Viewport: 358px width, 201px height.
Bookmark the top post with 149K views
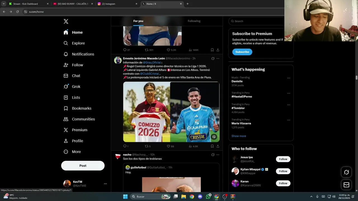pyautogui.click(x=212, y=50)
